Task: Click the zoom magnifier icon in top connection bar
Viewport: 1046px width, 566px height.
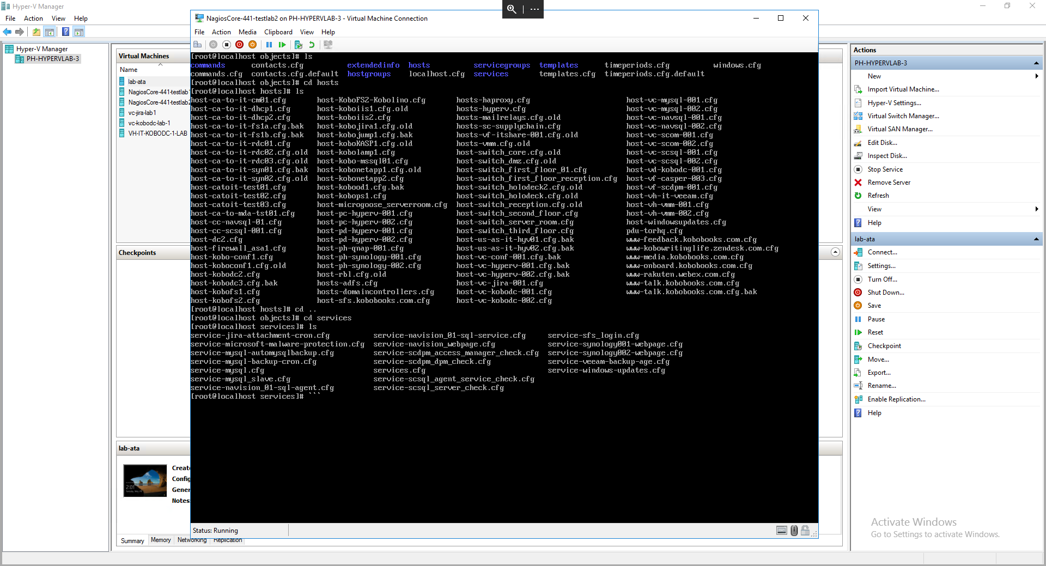Action: (512, 9)
